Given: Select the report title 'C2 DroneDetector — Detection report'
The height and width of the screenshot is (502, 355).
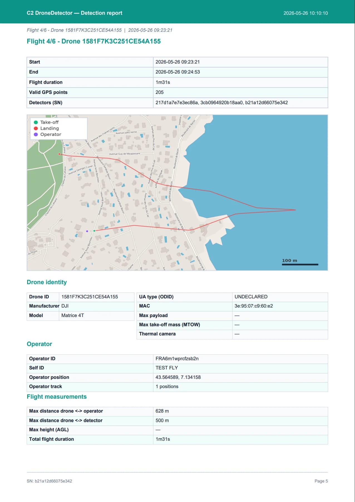Looking at the screenshot, I should [x=75, y=13].
